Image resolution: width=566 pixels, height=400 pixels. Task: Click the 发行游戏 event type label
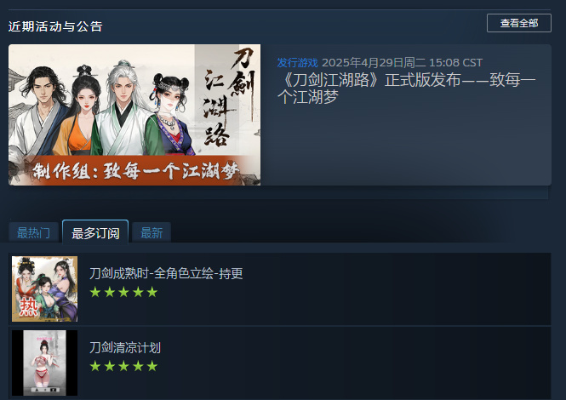click(297, 62)
